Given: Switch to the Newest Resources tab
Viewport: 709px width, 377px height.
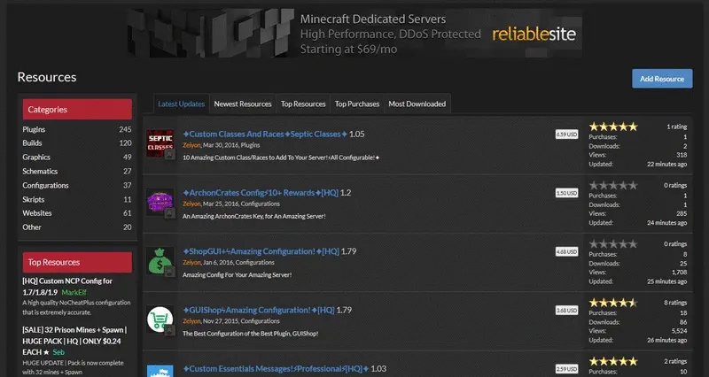Looking at the screenshot, I should tap(243, 104).
